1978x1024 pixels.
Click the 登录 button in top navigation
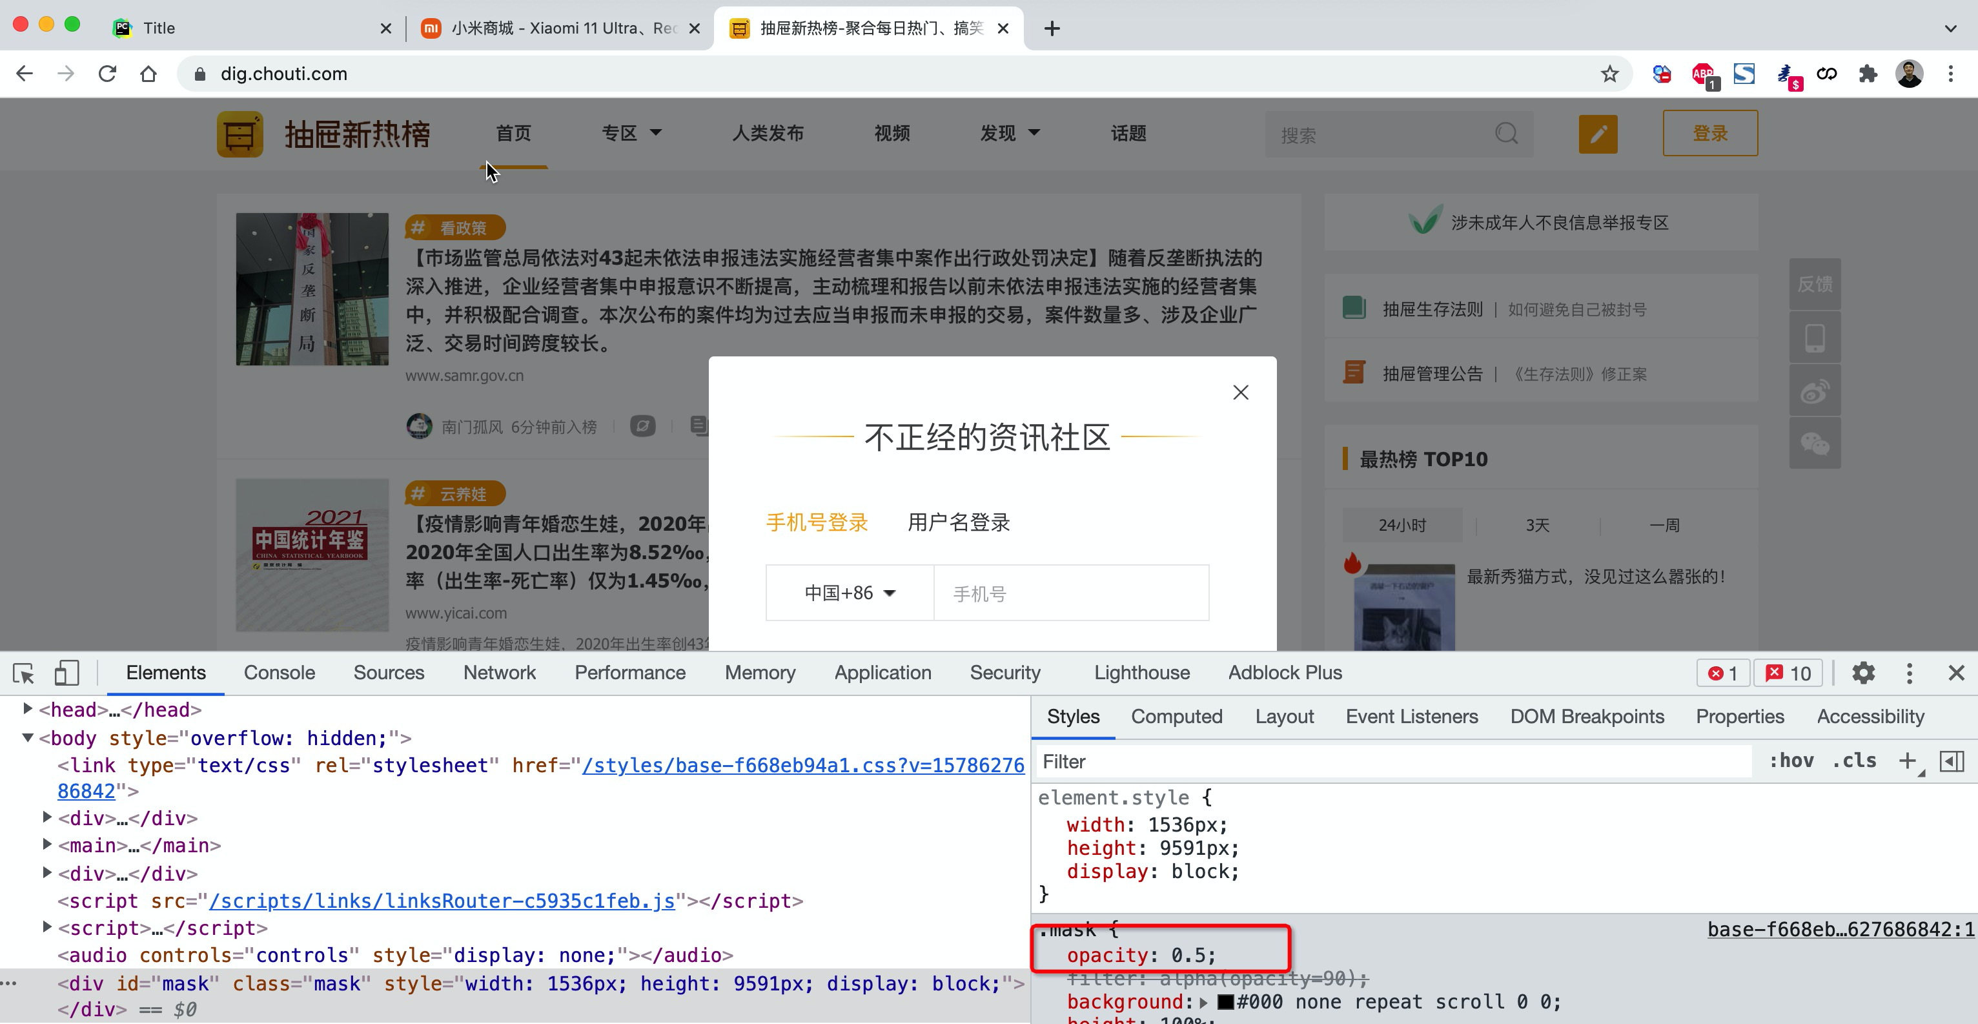[x=1710, y=132]
